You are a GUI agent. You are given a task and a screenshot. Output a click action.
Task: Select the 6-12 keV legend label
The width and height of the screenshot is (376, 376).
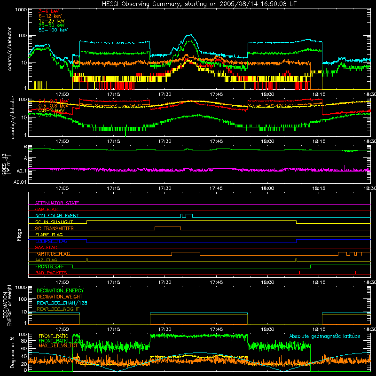tap(50, 16)
